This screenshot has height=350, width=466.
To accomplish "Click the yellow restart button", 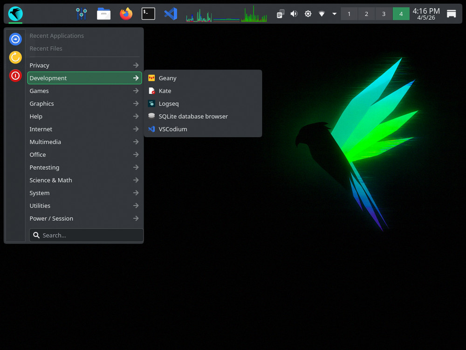I will [x=15, y=57].
